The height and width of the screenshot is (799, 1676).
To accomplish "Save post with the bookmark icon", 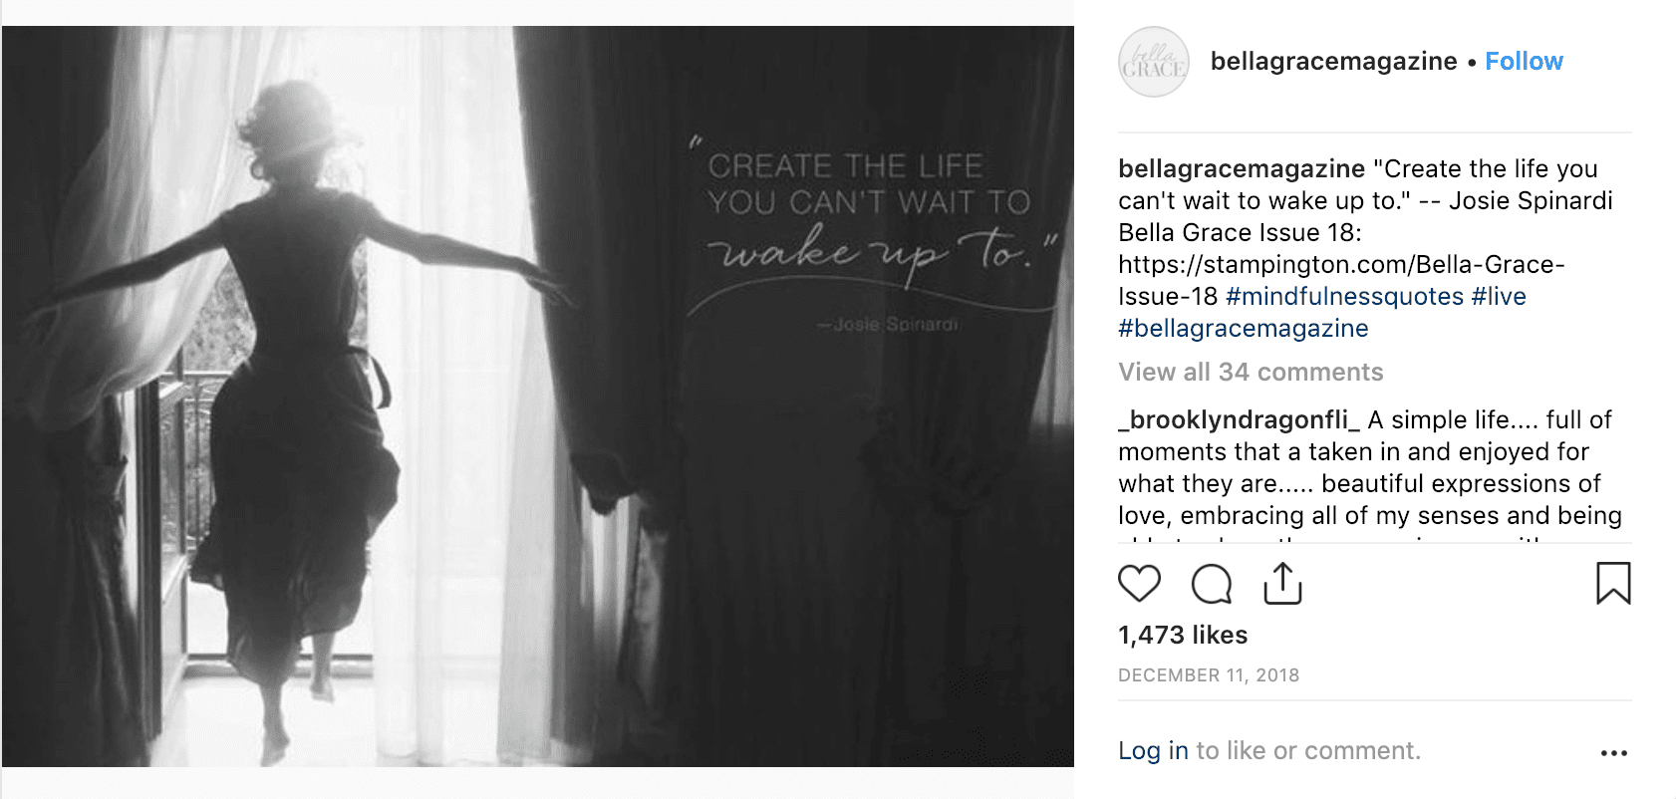I will (1613, 584).
